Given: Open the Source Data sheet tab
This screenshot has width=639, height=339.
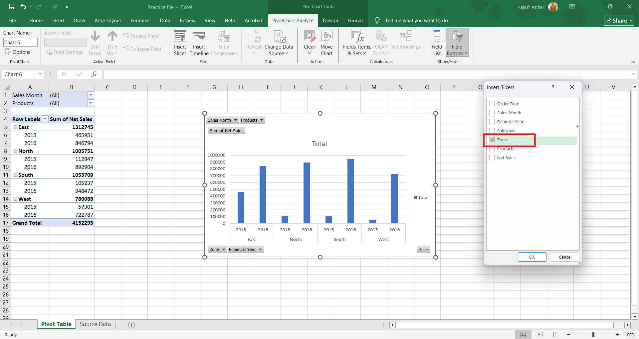Looking at the screenshot, I should (95, 324).
